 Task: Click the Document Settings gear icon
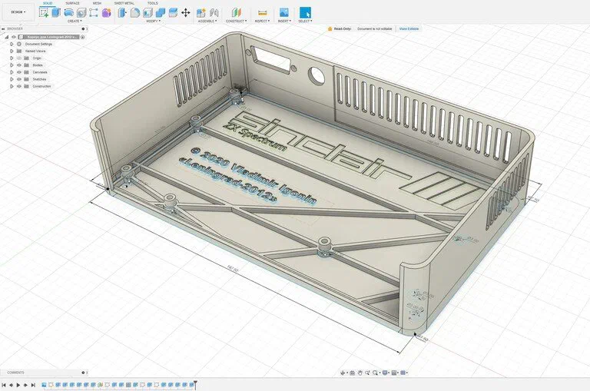pos(19,44)
